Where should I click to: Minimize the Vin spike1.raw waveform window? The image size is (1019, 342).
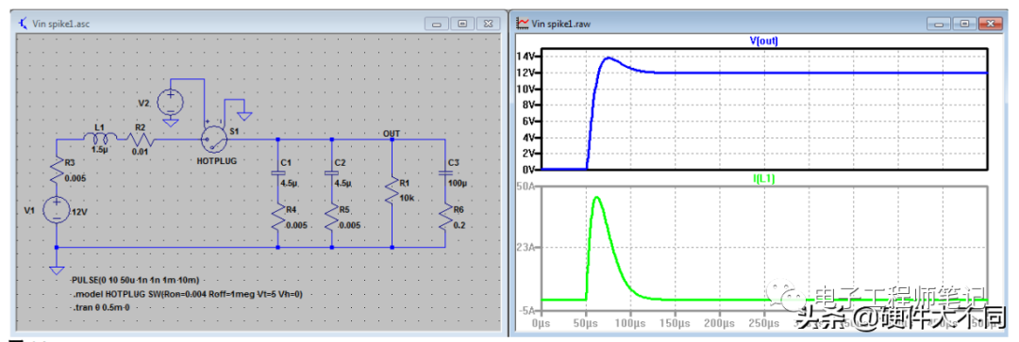939,24
